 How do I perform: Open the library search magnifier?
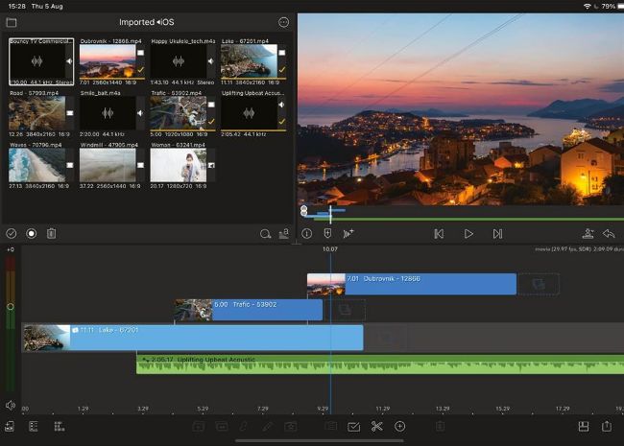265,233
